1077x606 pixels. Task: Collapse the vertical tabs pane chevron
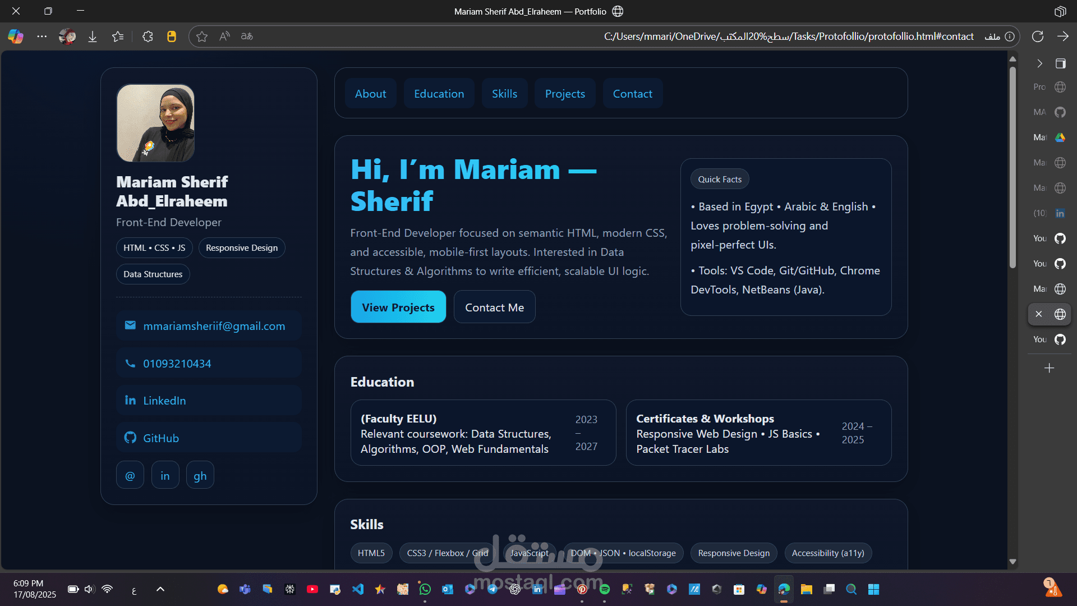[1039, 63]
